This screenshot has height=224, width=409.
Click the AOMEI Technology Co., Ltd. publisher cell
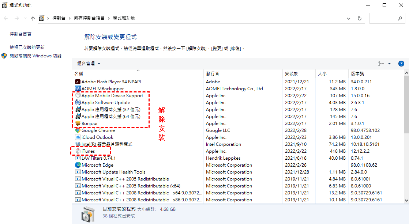(235, 88)
